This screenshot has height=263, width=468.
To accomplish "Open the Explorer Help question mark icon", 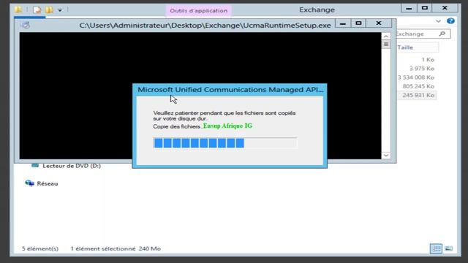I will [x=450, y=21].
